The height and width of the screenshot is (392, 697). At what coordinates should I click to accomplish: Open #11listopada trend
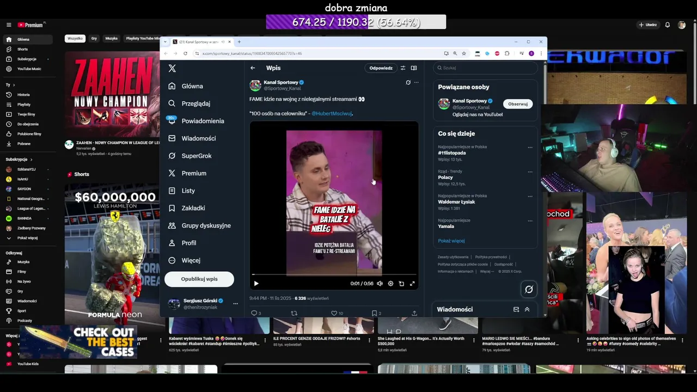(x=452, y=153)
